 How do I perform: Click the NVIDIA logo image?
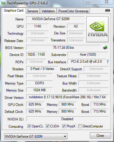pyautogui.click(x=97, y=29)
